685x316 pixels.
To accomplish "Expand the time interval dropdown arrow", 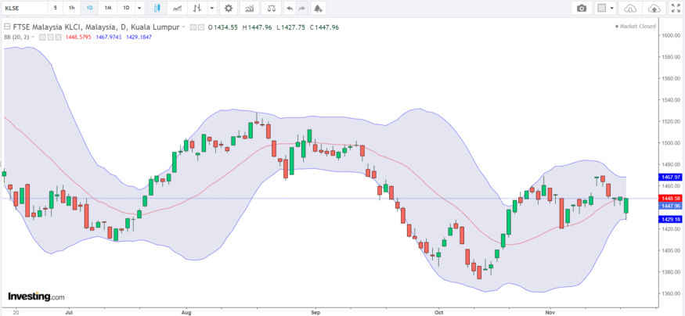I will pos(139,8).
